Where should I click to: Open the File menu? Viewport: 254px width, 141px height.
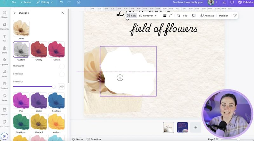(14, 2)
